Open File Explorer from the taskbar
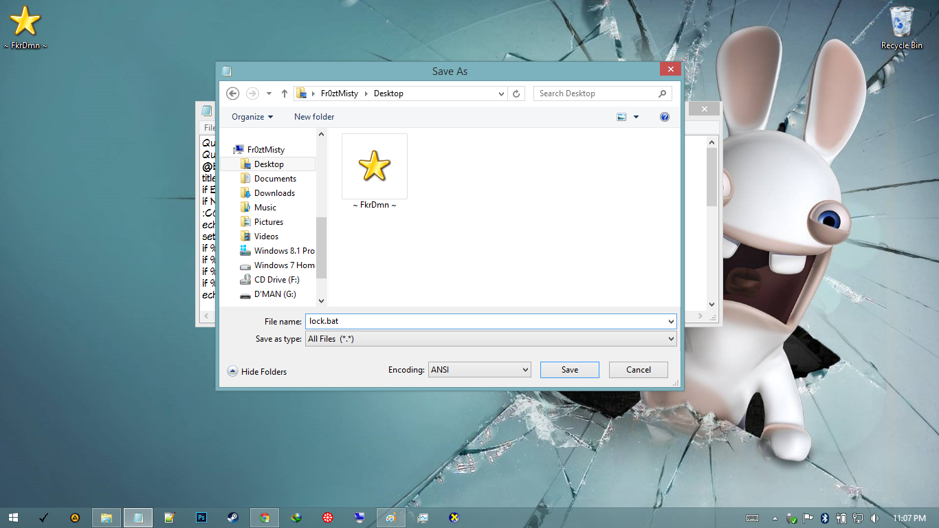The height and width of the screenshot is (528, 939). pos(107,518)
